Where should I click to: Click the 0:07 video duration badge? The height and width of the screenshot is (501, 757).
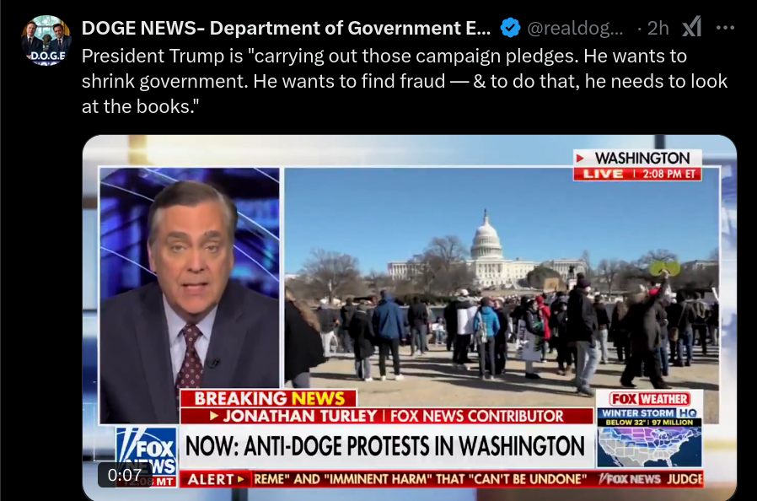pos(125,475)
